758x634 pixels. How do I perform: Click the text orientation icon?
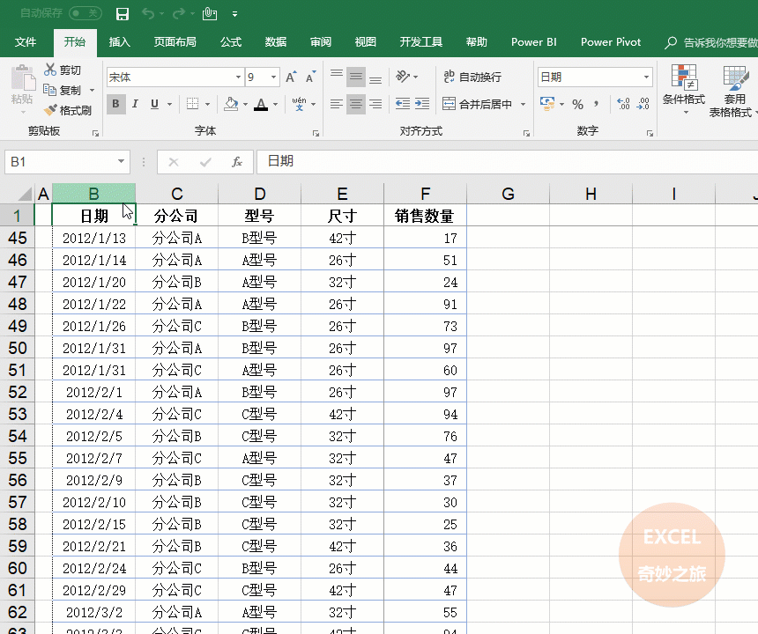[x=403, y=77]
